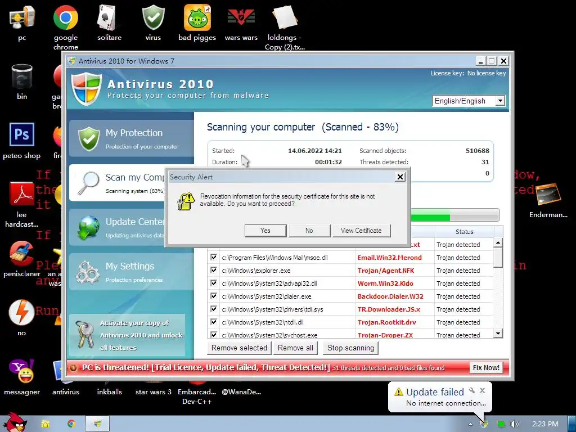Select the Trojan.Rootkit.drv threat name
576x432 pixels.
tap(387, 322)
